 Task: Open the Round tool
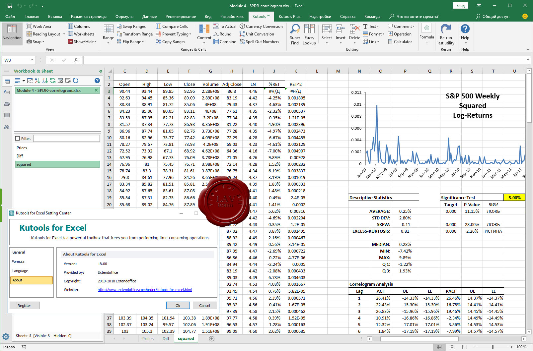coord(222,34)
